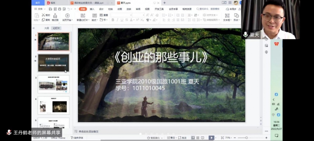Click the New Slide (新建幻灯片) icon
This screenshot has height=141, width=314.
(83, 16)
